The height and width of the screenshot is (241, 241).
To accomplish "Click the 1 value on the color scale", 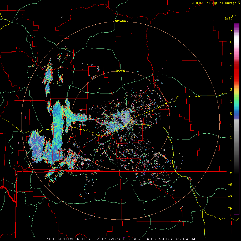I will coord(231,101).
